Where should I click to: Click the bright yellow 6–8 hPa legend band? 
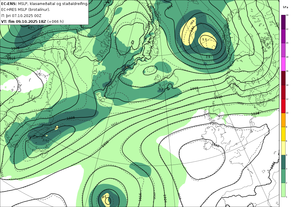coord(283,134)
